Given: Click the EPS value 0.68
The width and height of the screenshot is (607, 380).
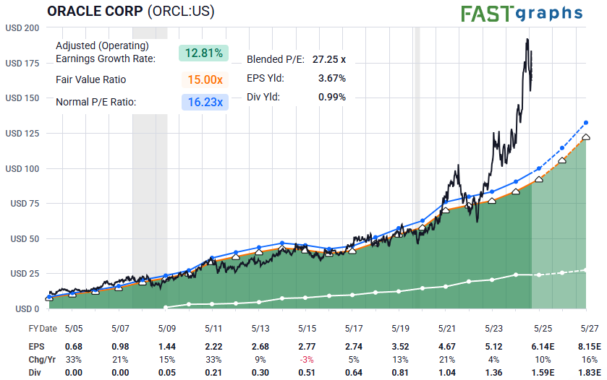Looking at the screenshot, I should 74,347.
